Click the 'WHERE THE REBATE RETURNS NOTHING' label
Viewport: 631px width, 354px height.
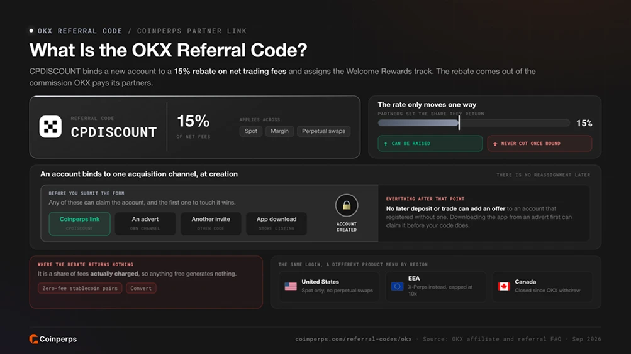[86, 264]
